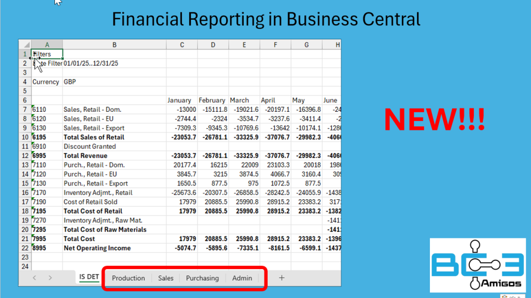
Task: Open the Admin sheet tab
Action: coord(242,278)
